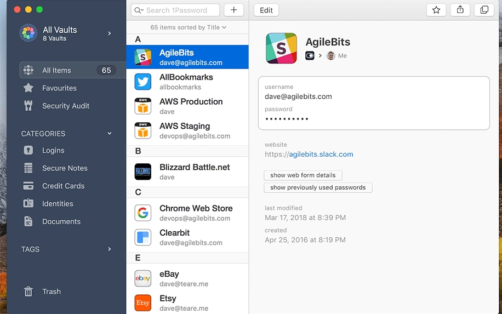
Task: Open the Identities category
Action: tap(58, 203)
